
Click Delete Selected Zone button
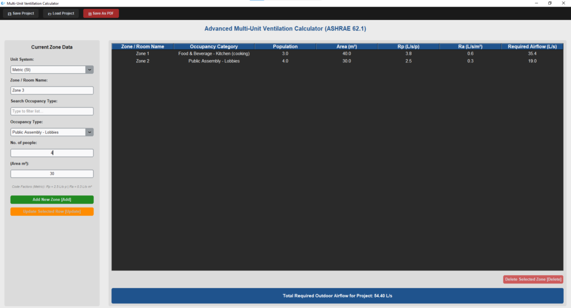point(533,279)
